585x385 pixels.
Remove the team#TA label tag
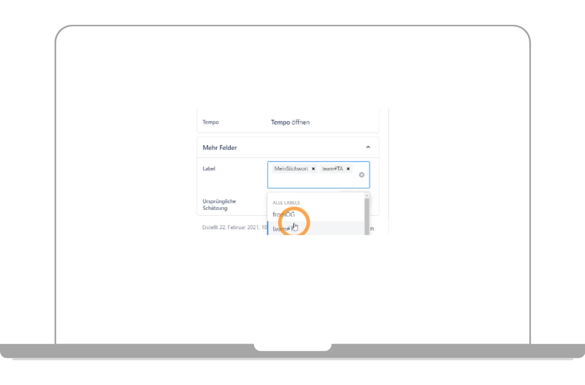[348, 169]
